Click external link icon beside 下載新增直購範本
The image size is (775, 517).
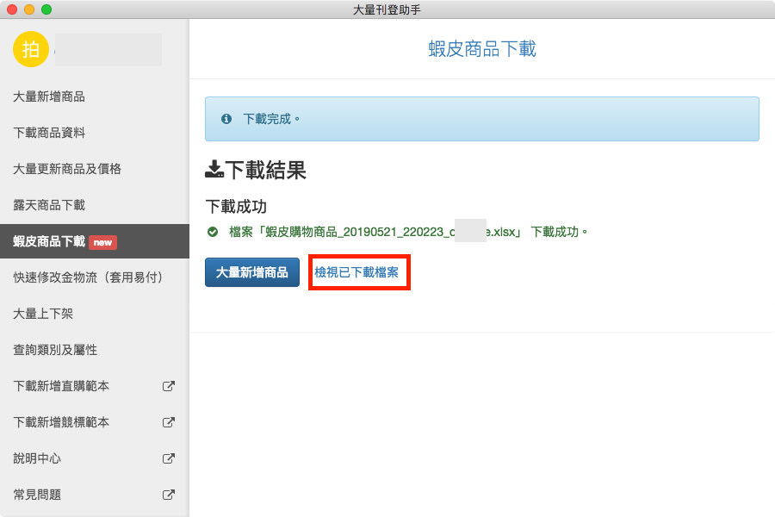[x=169, y=387]
